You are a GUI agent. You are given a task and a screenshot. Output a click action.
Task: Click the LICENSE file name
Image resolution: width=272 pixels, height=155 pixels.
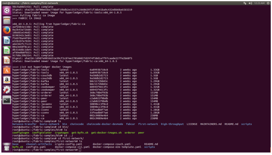pos(192,124)
